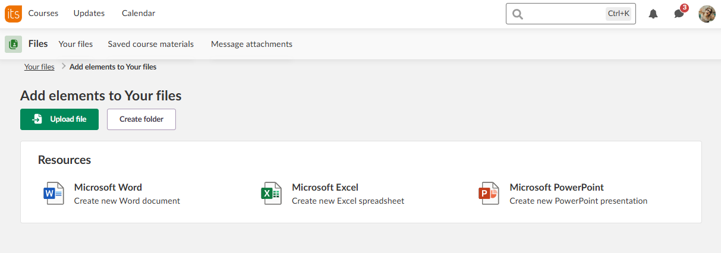Open the user profile avatar
Image resolution: width=721 pixels, height=253 pixels.
tap(707, 14)
